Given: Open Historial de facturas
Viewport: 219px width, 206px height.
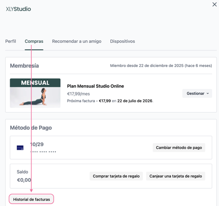Looking at the screenshot, I should pos(31,199).
